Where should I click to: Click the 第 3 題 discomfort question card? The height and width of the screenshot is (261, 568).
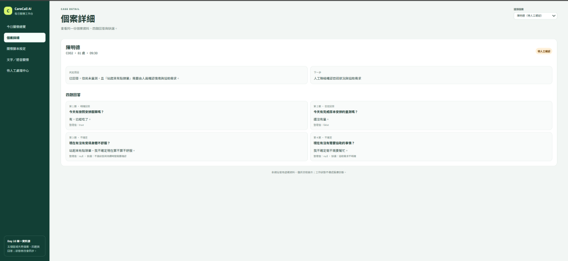[186, 147]
